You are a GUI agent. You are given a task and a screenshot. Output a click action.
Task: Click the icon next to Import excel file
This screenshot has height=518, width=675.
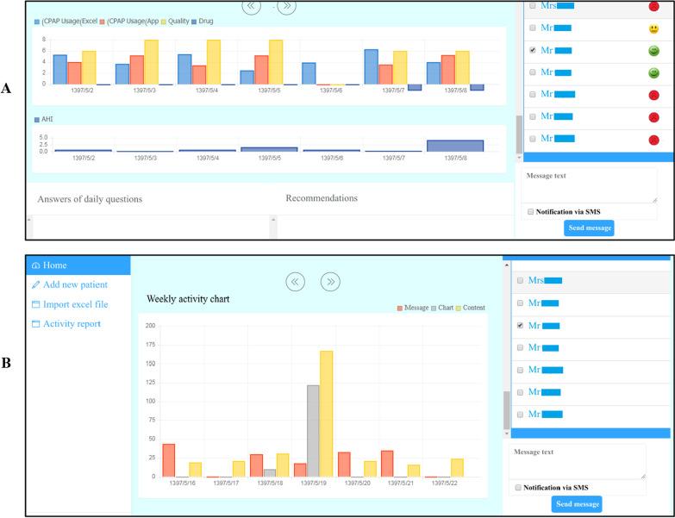pyautogui.click(x=35, y=304)
